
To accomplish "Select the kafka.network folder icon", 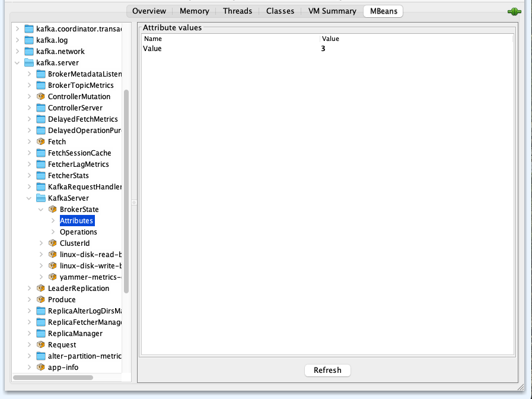I will [29, 51].
